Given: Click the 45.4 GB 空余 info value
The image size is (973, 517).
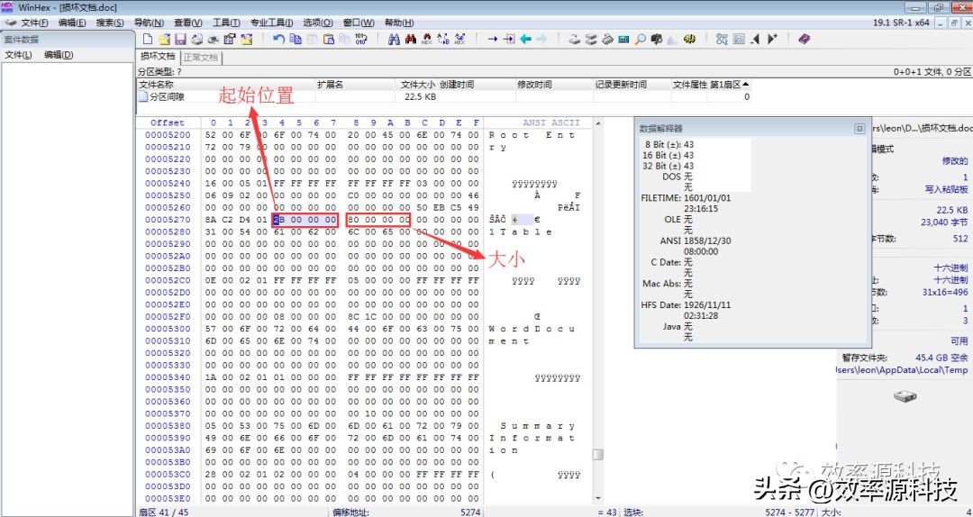Looking at the screenshot, I should click(941, 358).
